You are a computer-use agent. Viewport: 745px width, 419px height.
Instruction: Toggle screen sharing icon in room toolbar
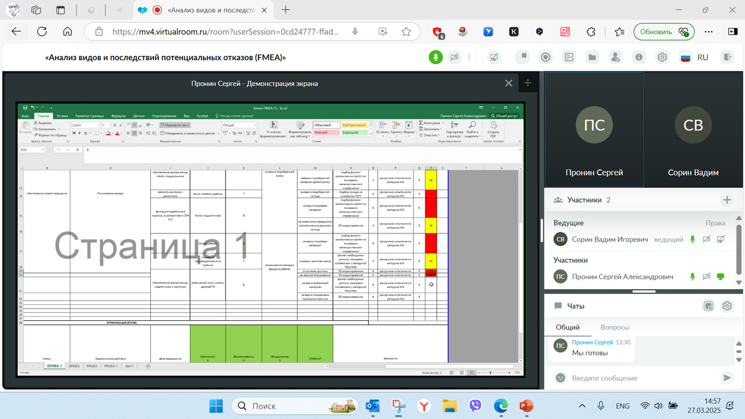point(494,57)
